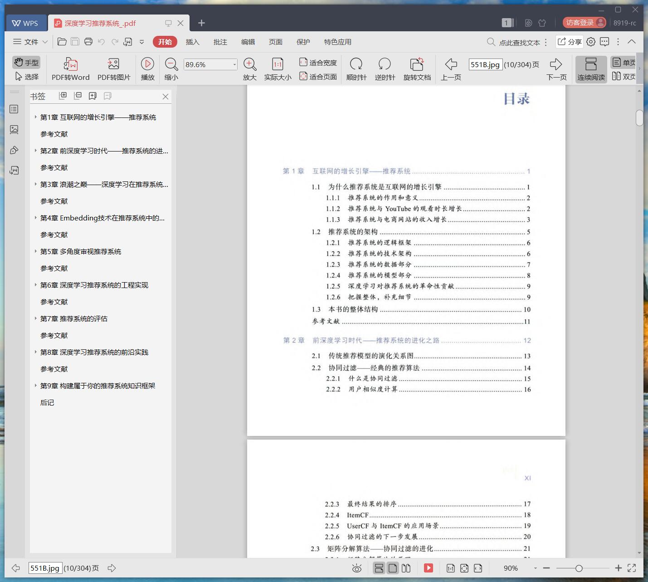Viewport: 648px width, 582px height.
Task: Toggle 适合宽度 fit width
Action: click(318, 62)
